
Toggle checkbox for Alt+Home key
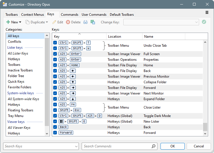[55, 65]
